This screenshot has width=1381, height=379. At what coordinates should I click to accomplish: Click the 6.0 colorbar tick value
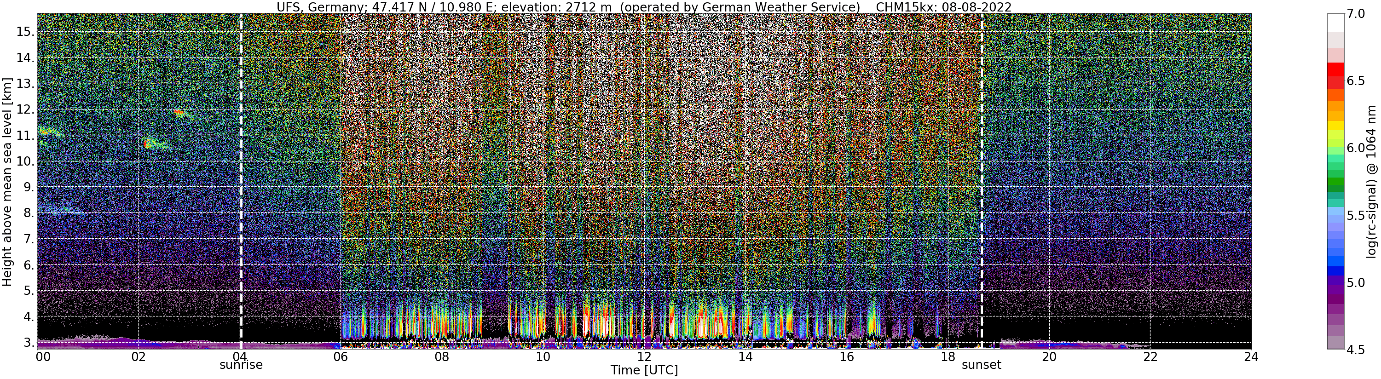(1355, 148)
